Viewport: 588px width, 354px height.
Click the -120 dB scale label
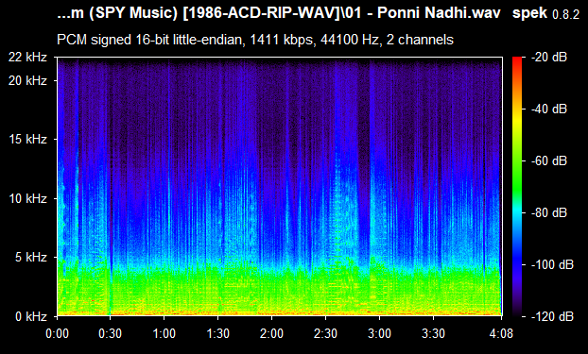[553, 316]
